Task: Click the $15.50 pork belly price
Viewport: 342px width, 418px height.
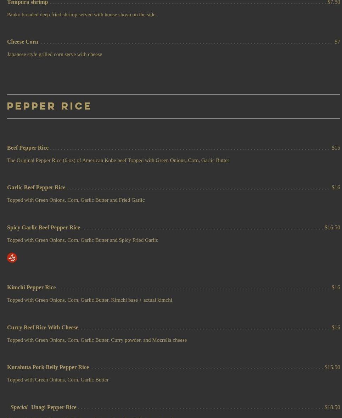Action: 332,367
